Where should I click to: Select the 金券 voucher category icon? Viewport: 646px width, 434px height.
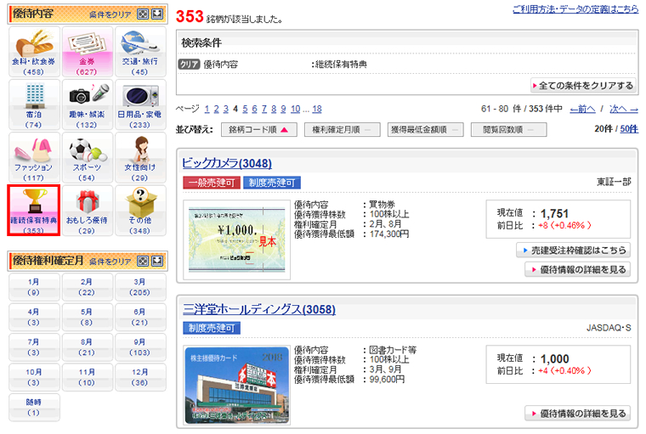click(88, 52)
